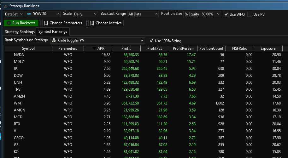Switch to the Strategy Rankings tab
The width and height of the screenshot is (288, 158).
point(20,32)
